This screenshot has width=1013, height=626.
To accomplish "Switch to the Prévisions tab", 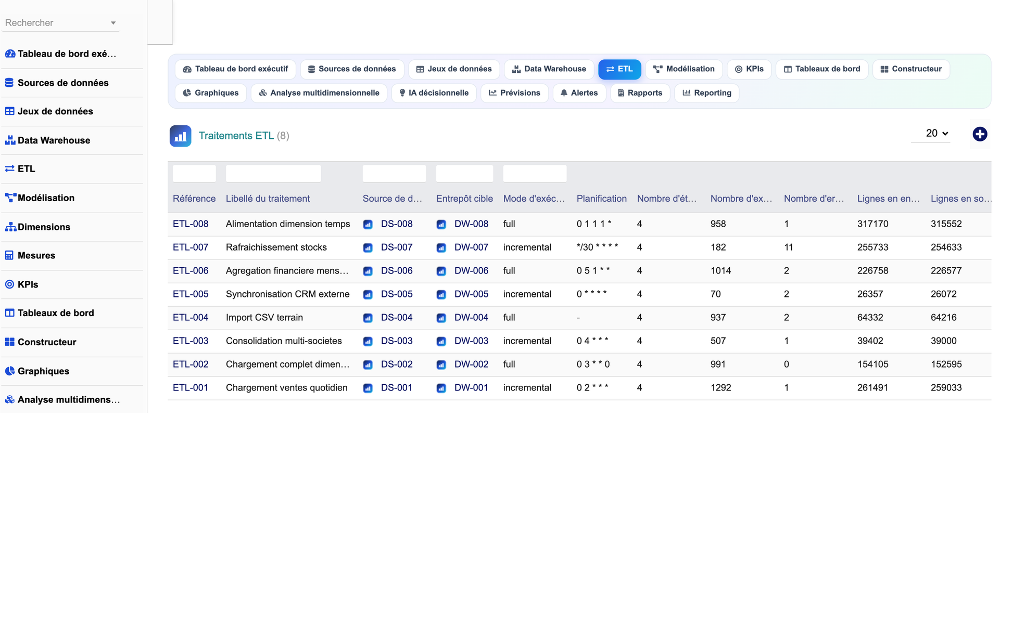I will tap(515, 93).
